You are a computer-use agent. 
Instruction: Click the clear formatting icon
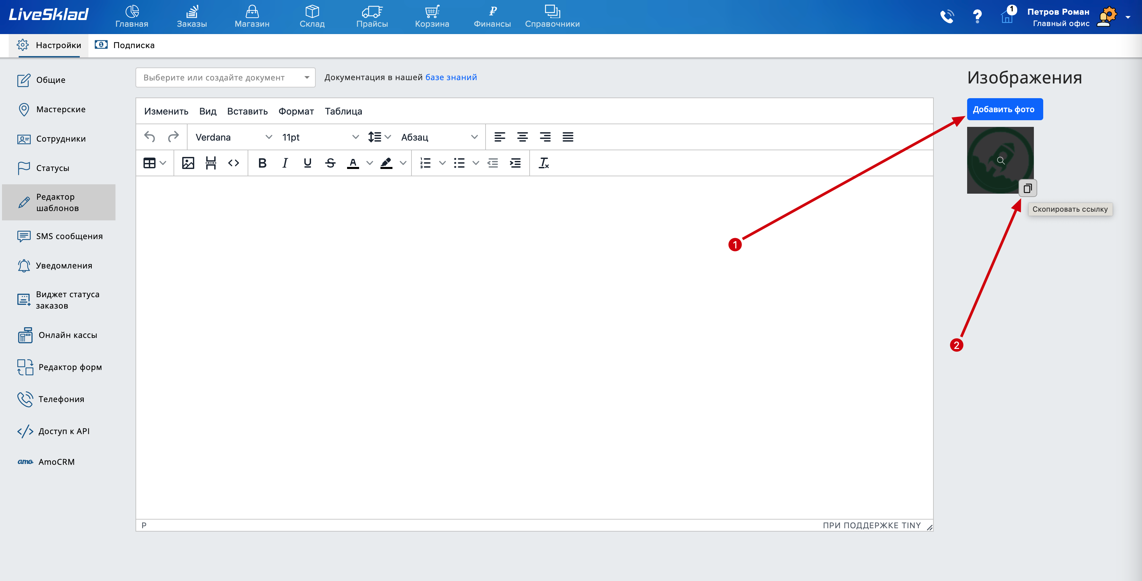[544, 163]
